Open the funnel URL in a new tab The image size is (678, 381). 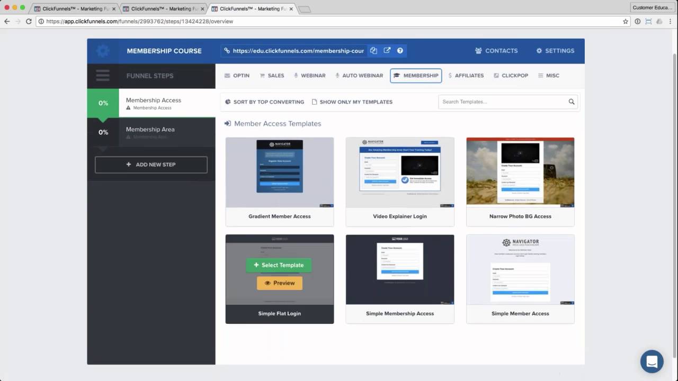pos(387,51)
